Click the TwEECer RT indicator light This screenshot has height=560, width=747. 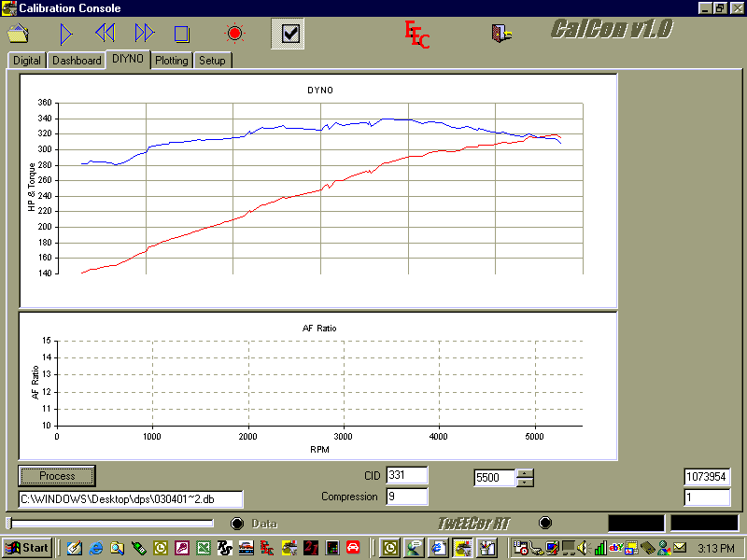tap(545, 523)
